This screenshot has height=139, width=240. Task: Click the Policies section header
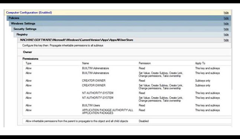point(14,18)
